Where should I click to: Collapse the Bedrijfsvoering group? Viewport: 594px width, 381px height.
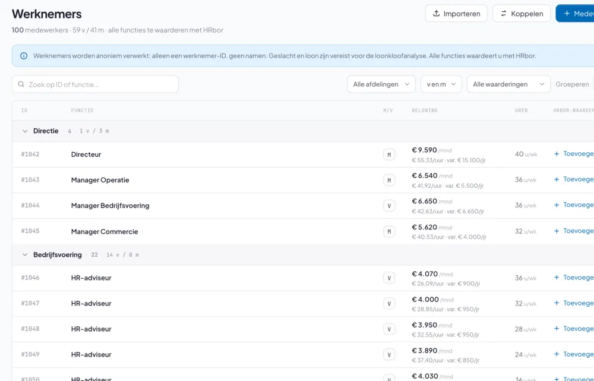[24, 255]
